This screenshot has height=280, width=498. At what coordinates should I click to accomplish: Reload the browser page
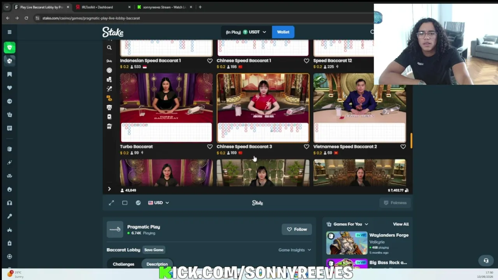(26, 18)
